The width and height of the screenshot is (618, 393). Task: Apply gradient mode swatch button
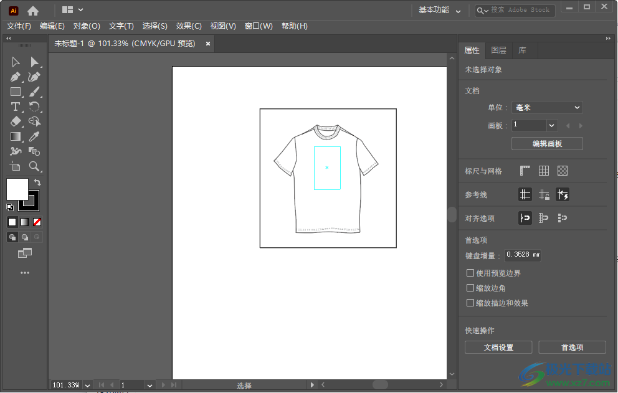tap(24, 222)
